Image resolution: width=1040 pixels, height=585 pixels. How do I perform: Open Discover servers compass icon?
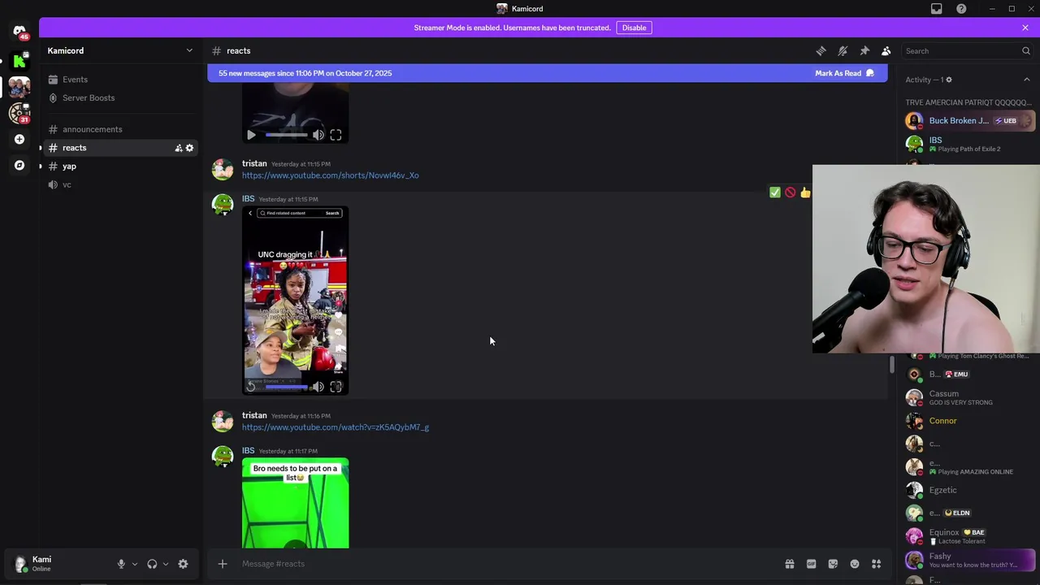(x=19, y=165)
